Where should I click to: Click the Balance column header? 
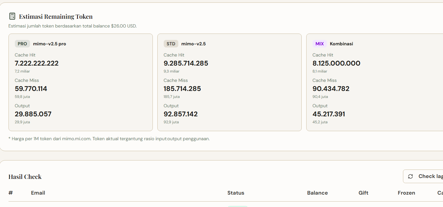coord(317,193)
